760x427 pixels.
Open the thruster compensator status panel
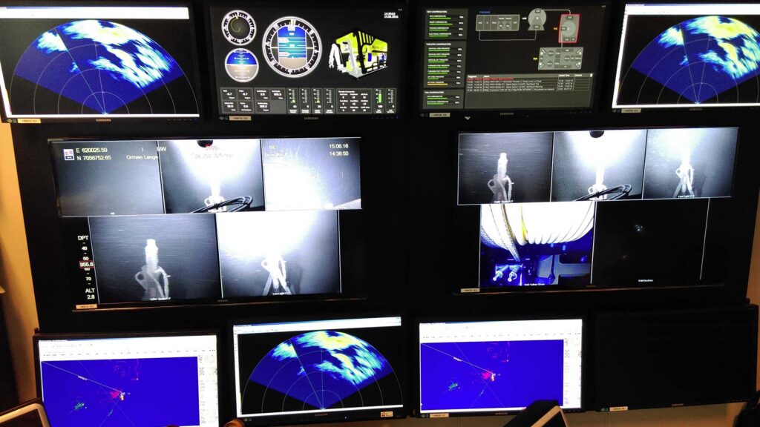445,65
